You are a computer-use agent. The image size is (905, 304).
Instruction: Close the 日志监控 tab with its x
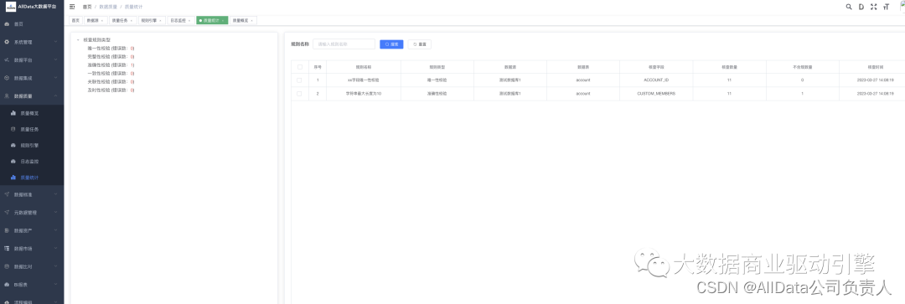click(189, 21)
